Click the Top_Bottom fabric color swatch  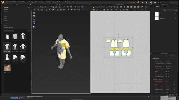[157, 18]
